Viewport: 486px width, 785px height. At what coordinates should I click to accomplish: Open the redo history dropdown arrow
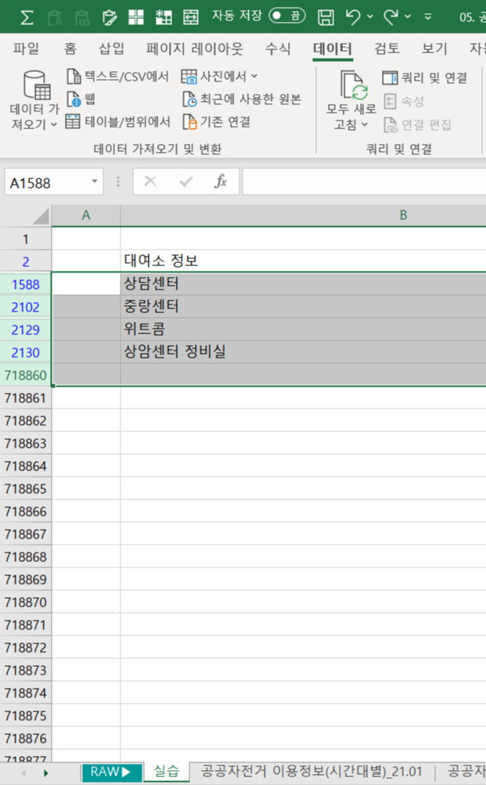408,17
